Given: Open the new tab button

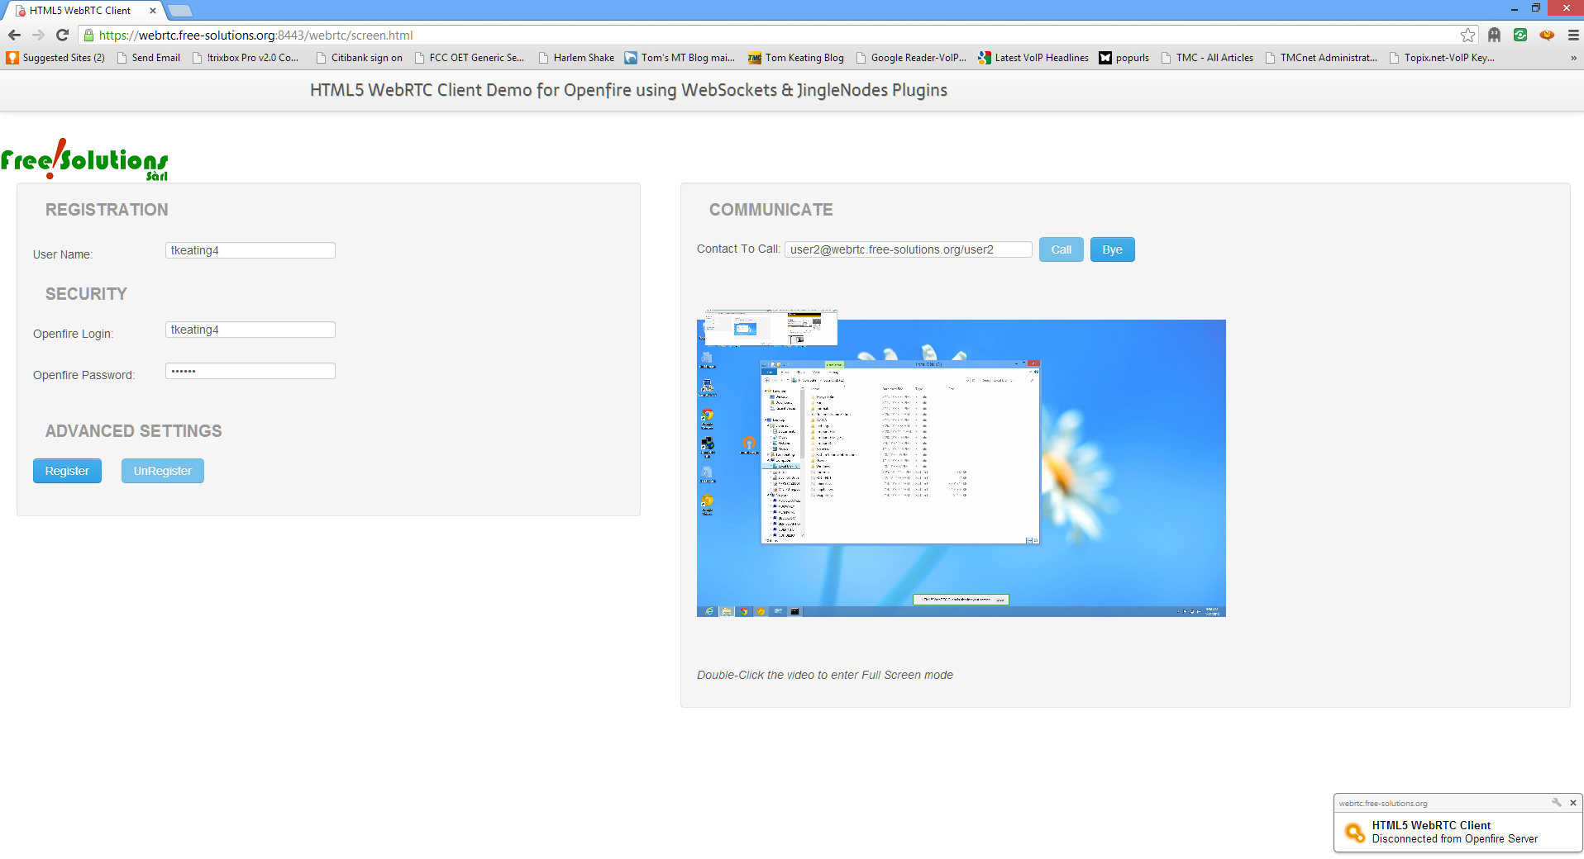Looking at the screenshot, I should tap(179, 11).
